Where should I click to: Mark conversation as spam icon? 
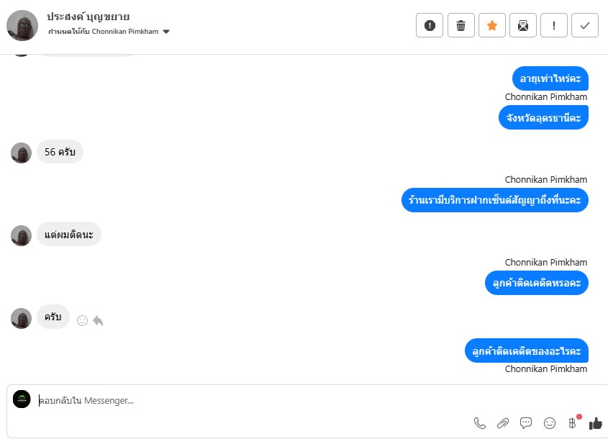point(430,26)
